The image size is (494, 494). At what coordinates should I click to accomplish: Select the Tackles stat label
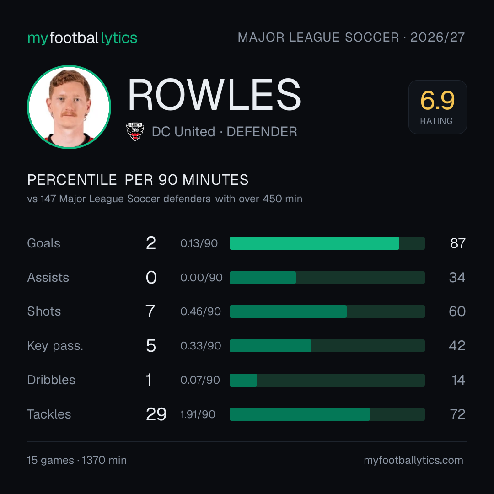pyautogui.click(x=49, y=414)
